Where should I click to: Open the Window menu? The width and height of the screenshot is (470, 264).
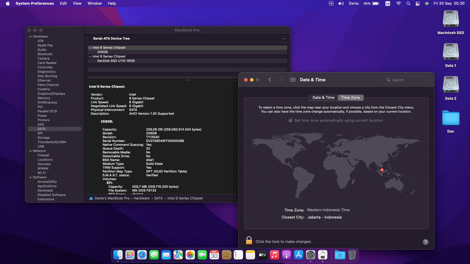[95, 4]
